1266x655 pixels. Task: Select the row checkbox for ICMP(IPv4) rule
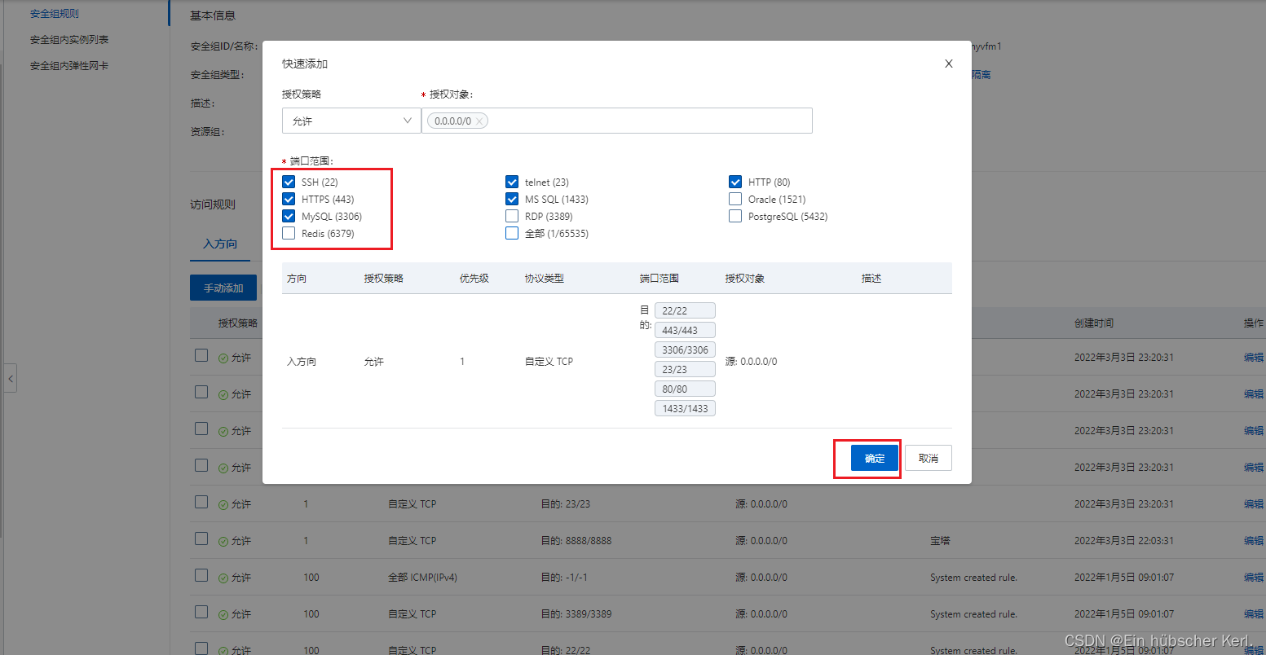(x=201, y=575)
